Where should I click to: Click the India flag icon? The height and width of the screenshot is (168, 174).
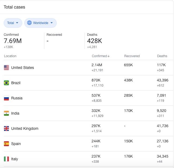click(x=6, y=113)
